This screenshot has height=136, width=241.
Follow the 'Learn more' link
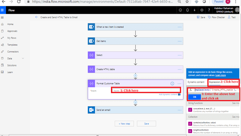pyautogui.click(x=220, y=75)
